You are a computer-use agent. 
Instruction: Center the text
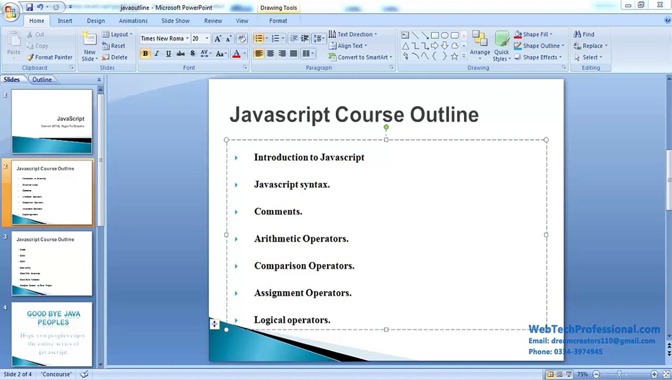pos(270,53)
